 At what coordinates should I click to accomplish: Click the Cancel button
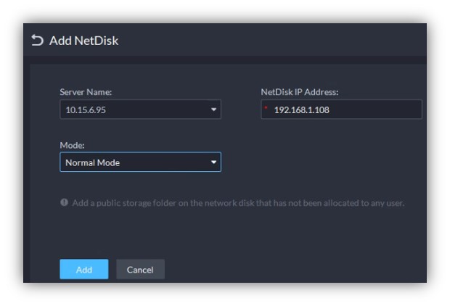(140, 270)
